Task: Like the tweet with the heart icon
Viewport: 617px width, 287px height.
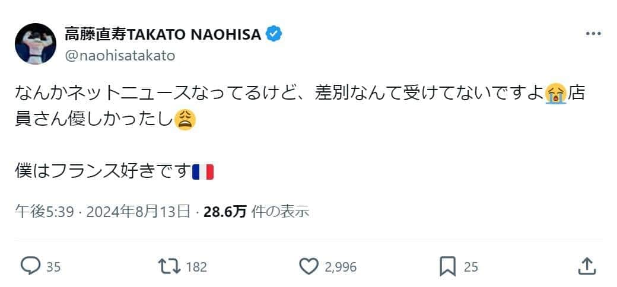Action: tap(308, 266)
